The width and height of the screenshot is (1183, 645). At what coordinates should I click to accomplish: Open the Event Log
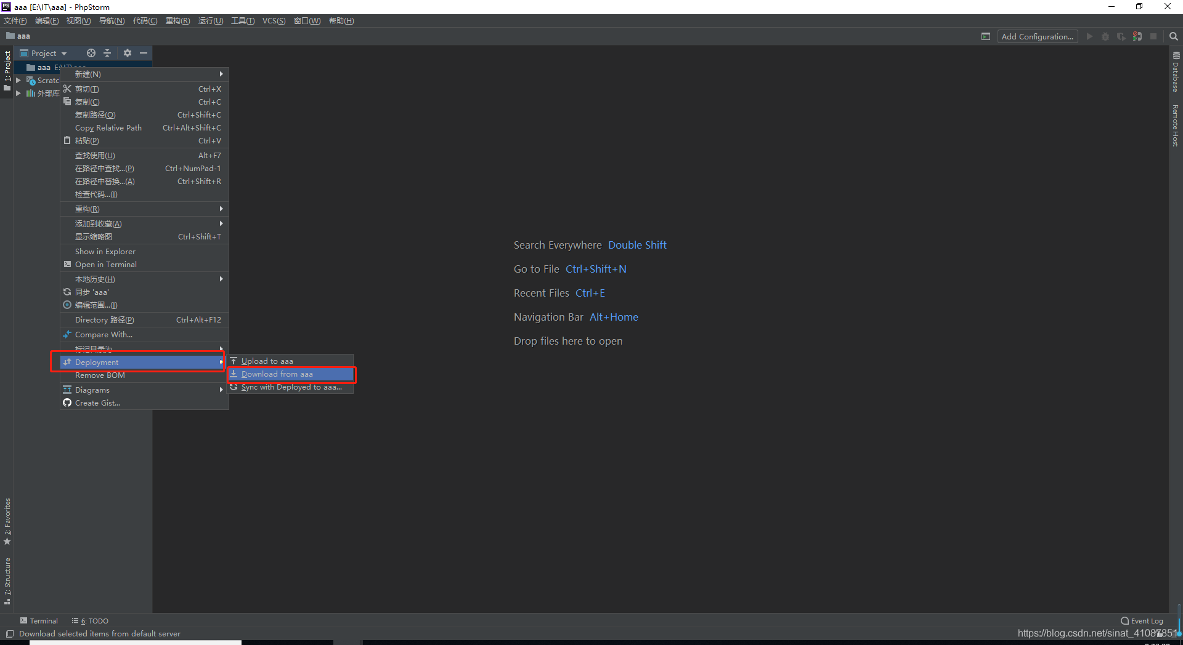click(x=1142, y=621)
